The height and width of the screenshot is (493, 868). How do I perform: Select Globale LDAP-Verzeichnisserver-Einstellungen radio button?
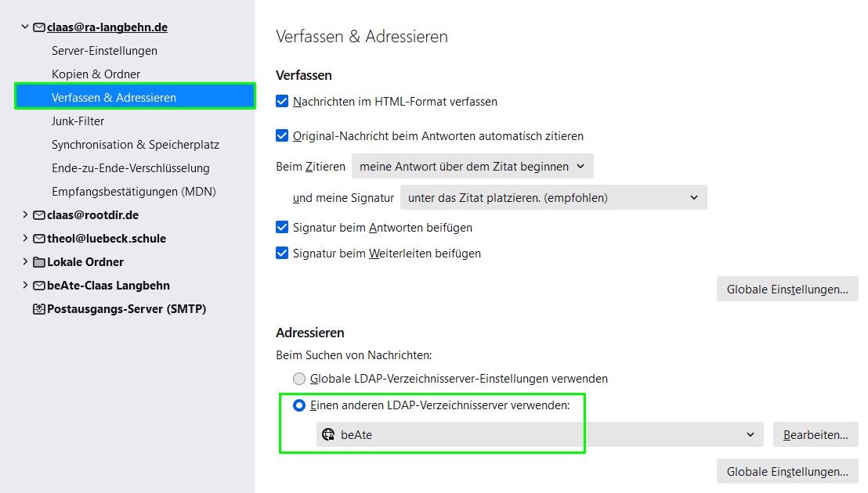pyautogui.click(x=299, y=379)
